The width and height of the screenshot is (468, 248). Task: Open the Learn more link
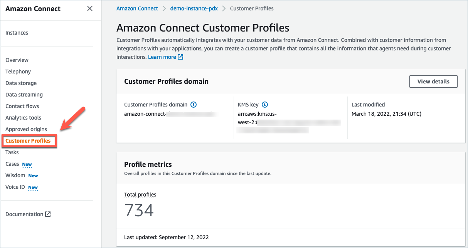click(x=163, y=57)
